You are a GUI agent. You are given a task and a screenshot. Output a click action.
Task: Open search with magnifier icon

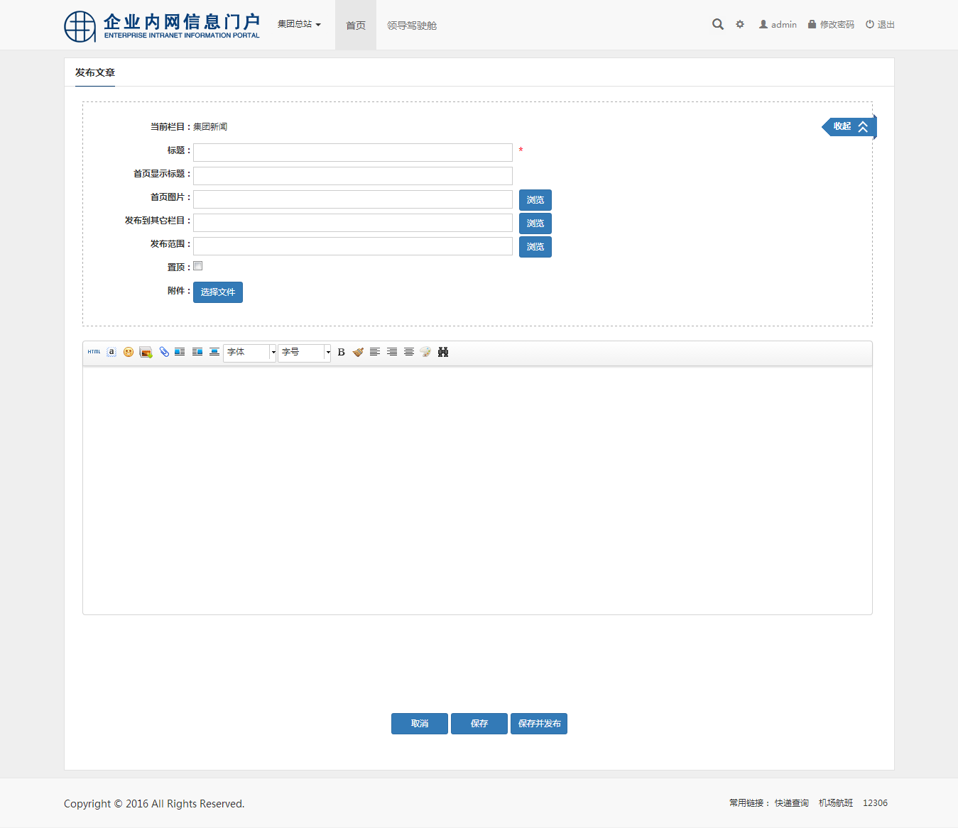pos(718,24)
